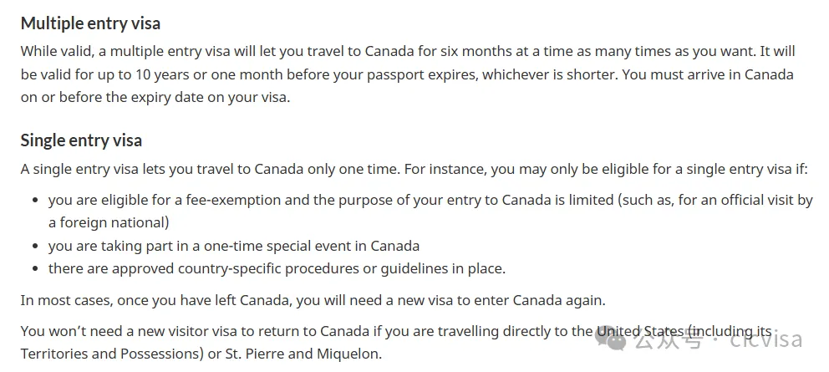829x372 pixels.
Task: Click the bullet dot before "you are eligible"
Action: [x=35, y=201]
